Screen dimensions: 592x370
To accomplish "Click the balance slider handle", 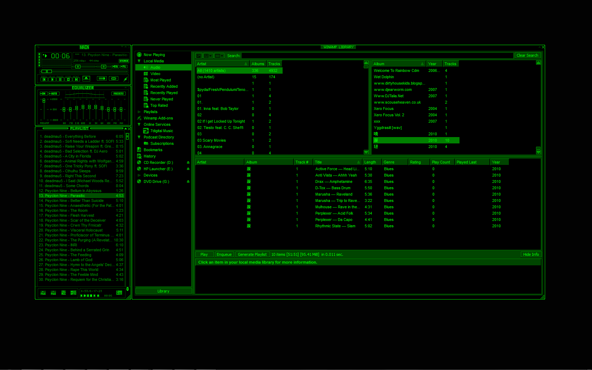I will [104, 67].
